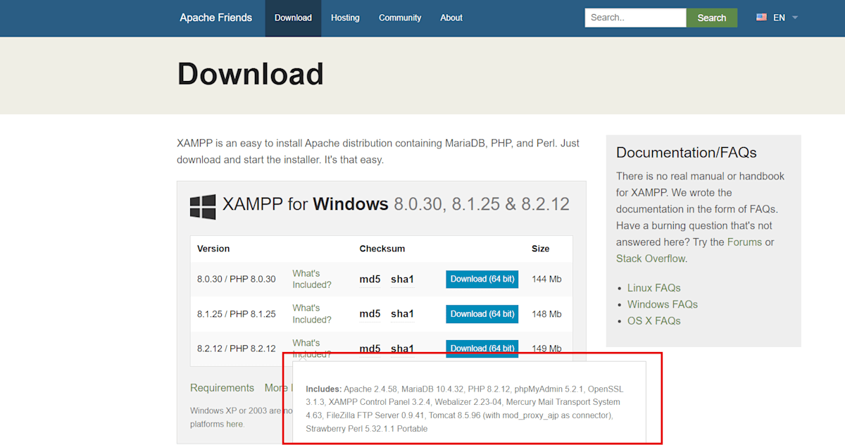Viewport: 845px width, 445px height.
Task: Open the Community menu item
Action: click(400, 18)
